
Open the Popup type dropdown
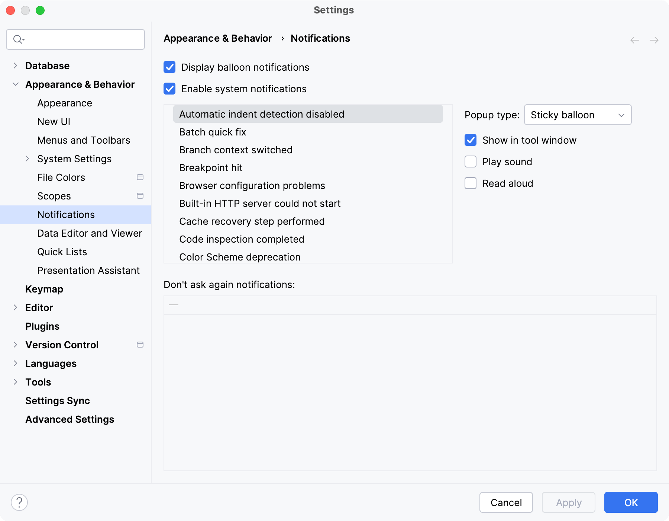(x=577, y=115)
